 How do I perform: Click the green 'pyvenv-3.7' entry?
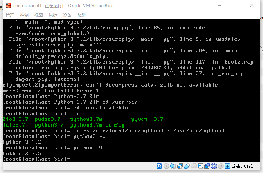(x=147, y=119)
